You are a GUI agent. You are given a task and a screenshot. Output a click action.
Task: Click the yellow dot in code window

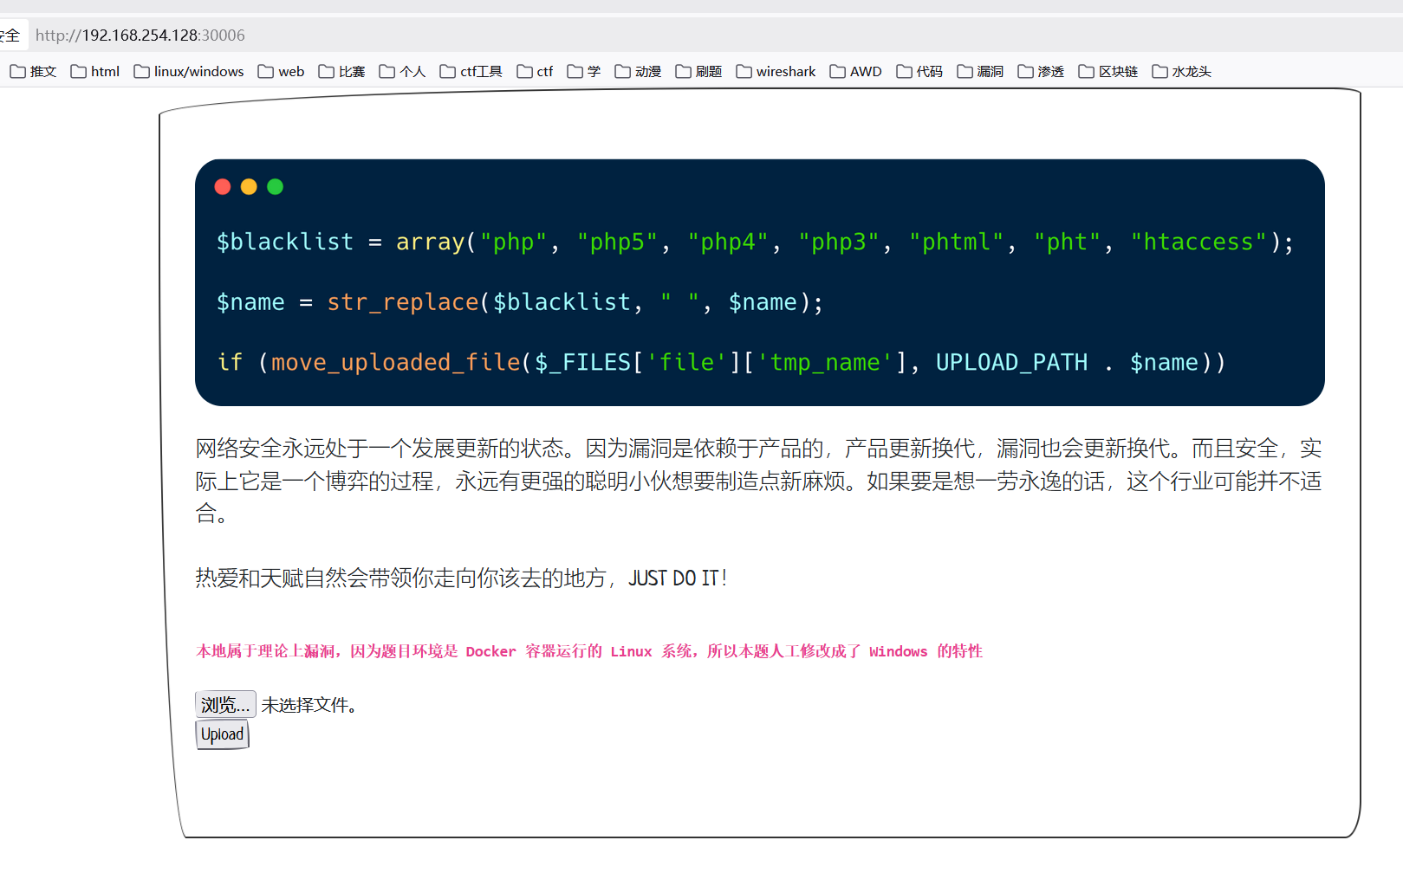[249, 187]
